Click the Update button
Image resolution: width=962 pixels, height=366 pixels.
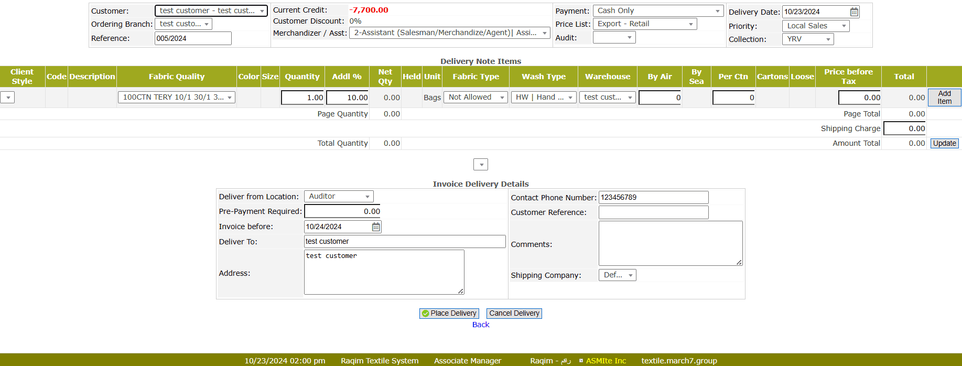944,143
